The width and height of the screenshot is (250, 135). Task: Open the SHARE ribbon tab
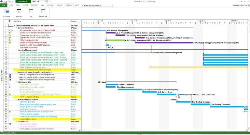click(25, 5)
